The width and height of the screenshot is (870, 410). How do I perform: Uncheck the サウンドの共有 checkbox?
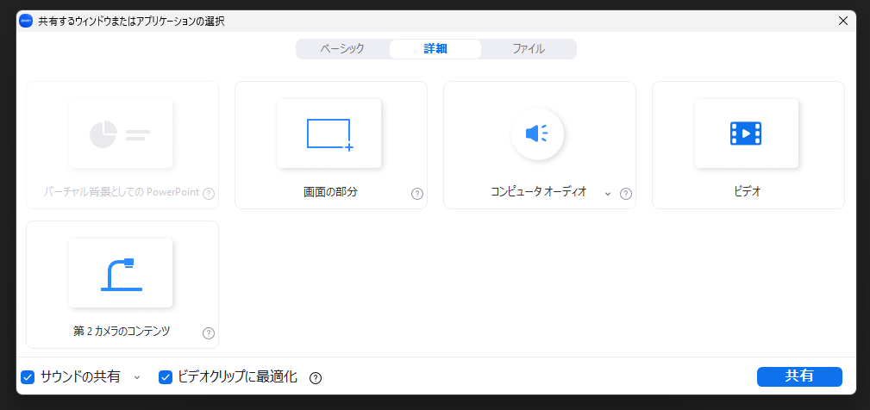(x=28, y=376)
